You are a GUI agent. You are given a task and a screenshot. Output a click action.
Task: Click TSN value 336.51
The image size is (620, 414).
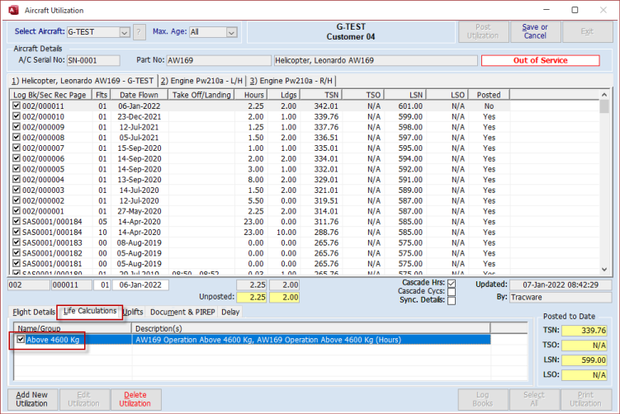326,138
